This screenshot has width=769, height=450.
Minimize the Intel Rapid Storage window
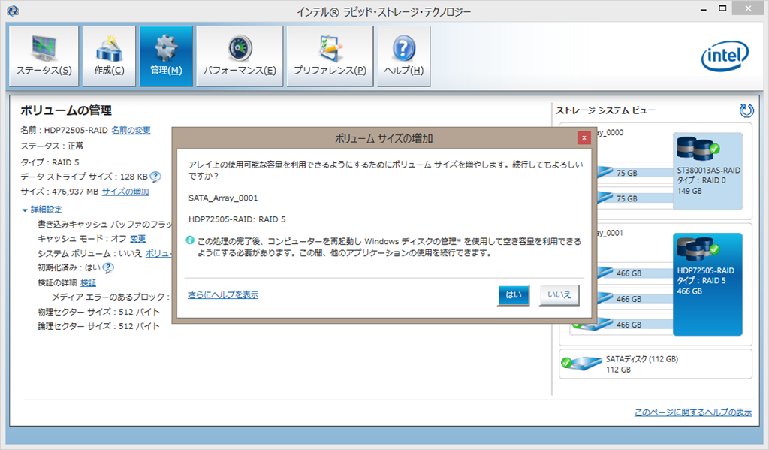703,9
